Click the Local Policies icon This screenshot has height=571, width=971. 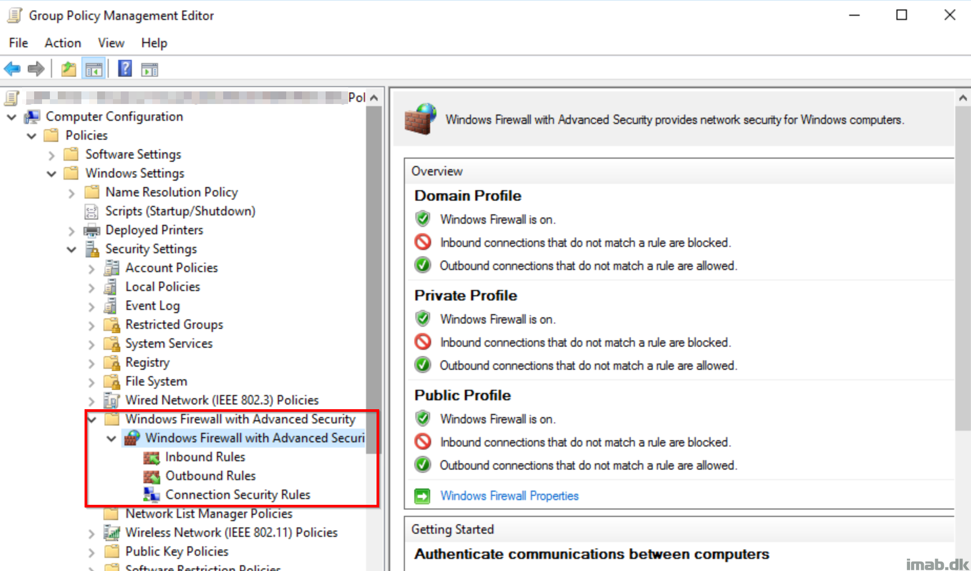111,287
